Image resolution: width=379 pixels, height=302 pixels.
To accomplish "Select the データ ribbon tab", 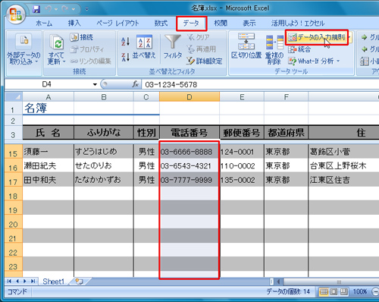I will click(191, 24).
